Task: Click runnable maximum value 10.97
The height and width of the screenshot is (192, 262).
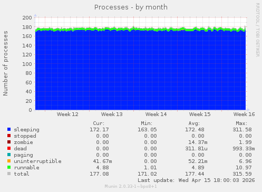Action: coord(244,168)
